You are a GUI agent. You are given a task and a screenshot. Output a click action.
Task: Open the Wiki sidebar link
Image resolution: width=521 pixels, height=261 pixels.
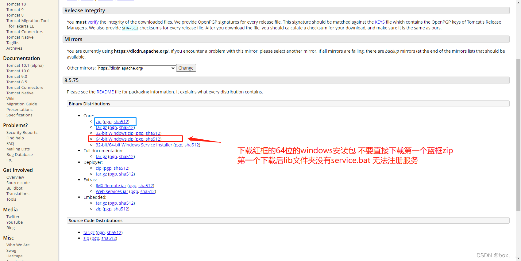10,99
